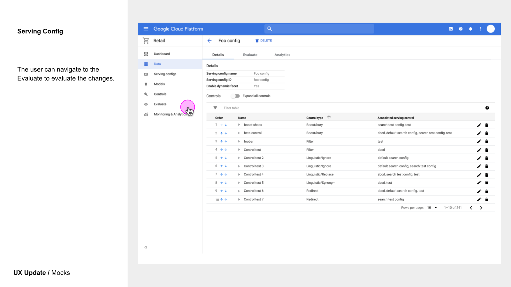Delete the Control test 7 row
Image resolution: width=511 pixels, height=287 pixels.
click(x=487, y=199)
